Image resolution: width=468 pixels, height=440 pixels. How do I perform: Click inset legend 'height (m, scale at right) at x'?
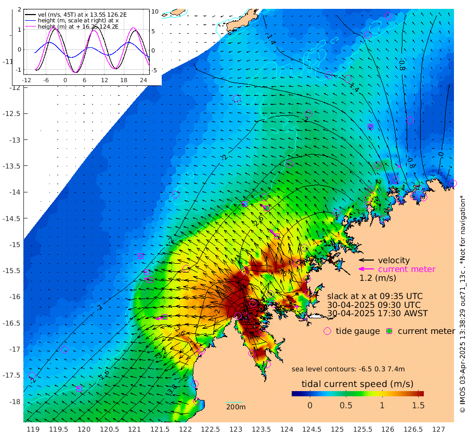pyautogui.click(x=78, y=21)
